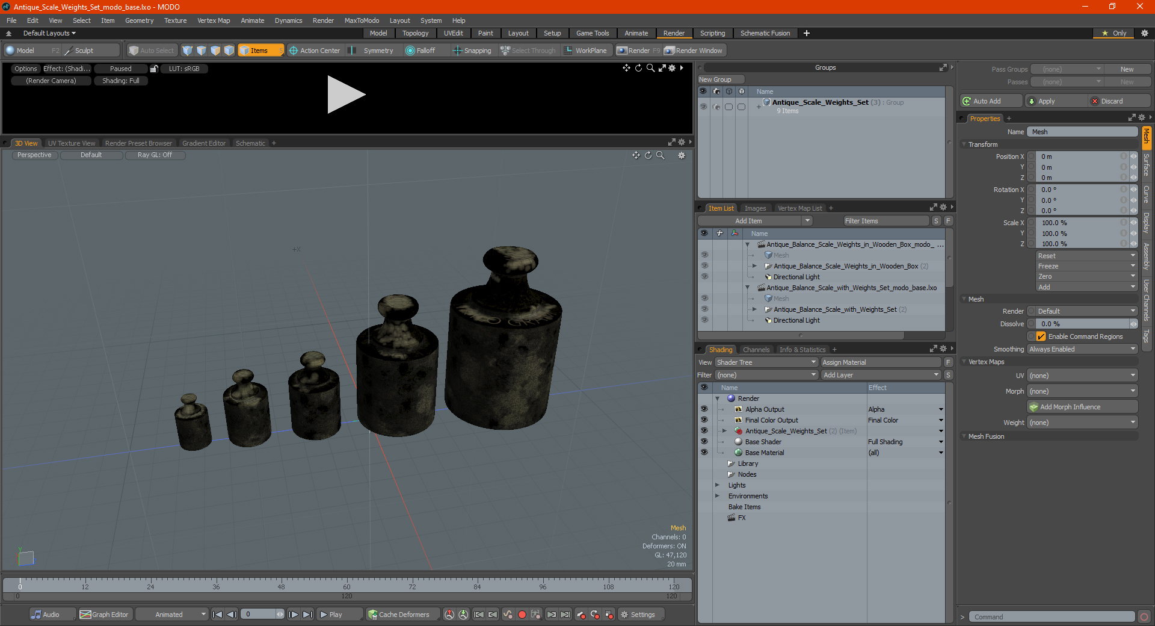Open the Add Item dropdown
1155x626 pixels.
(756, 221)
